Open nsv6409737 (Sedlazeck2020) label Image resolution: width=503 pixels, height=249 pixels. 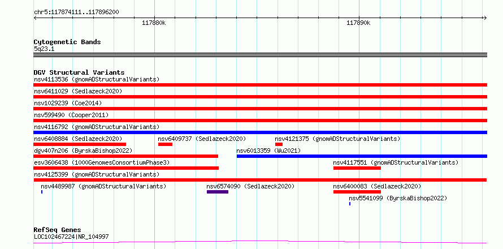[202, 139]
